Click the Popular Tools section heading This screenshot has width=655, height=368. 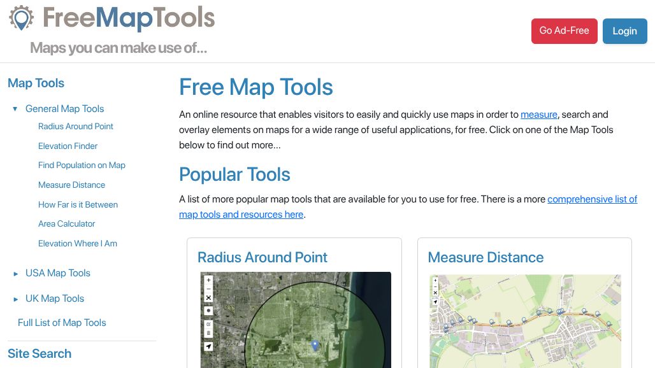(x=234, y=174)
